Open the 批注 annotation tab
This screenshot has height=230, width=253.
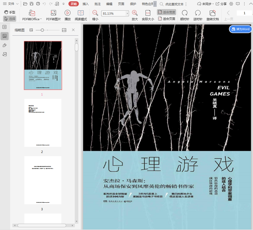(98, 4)
